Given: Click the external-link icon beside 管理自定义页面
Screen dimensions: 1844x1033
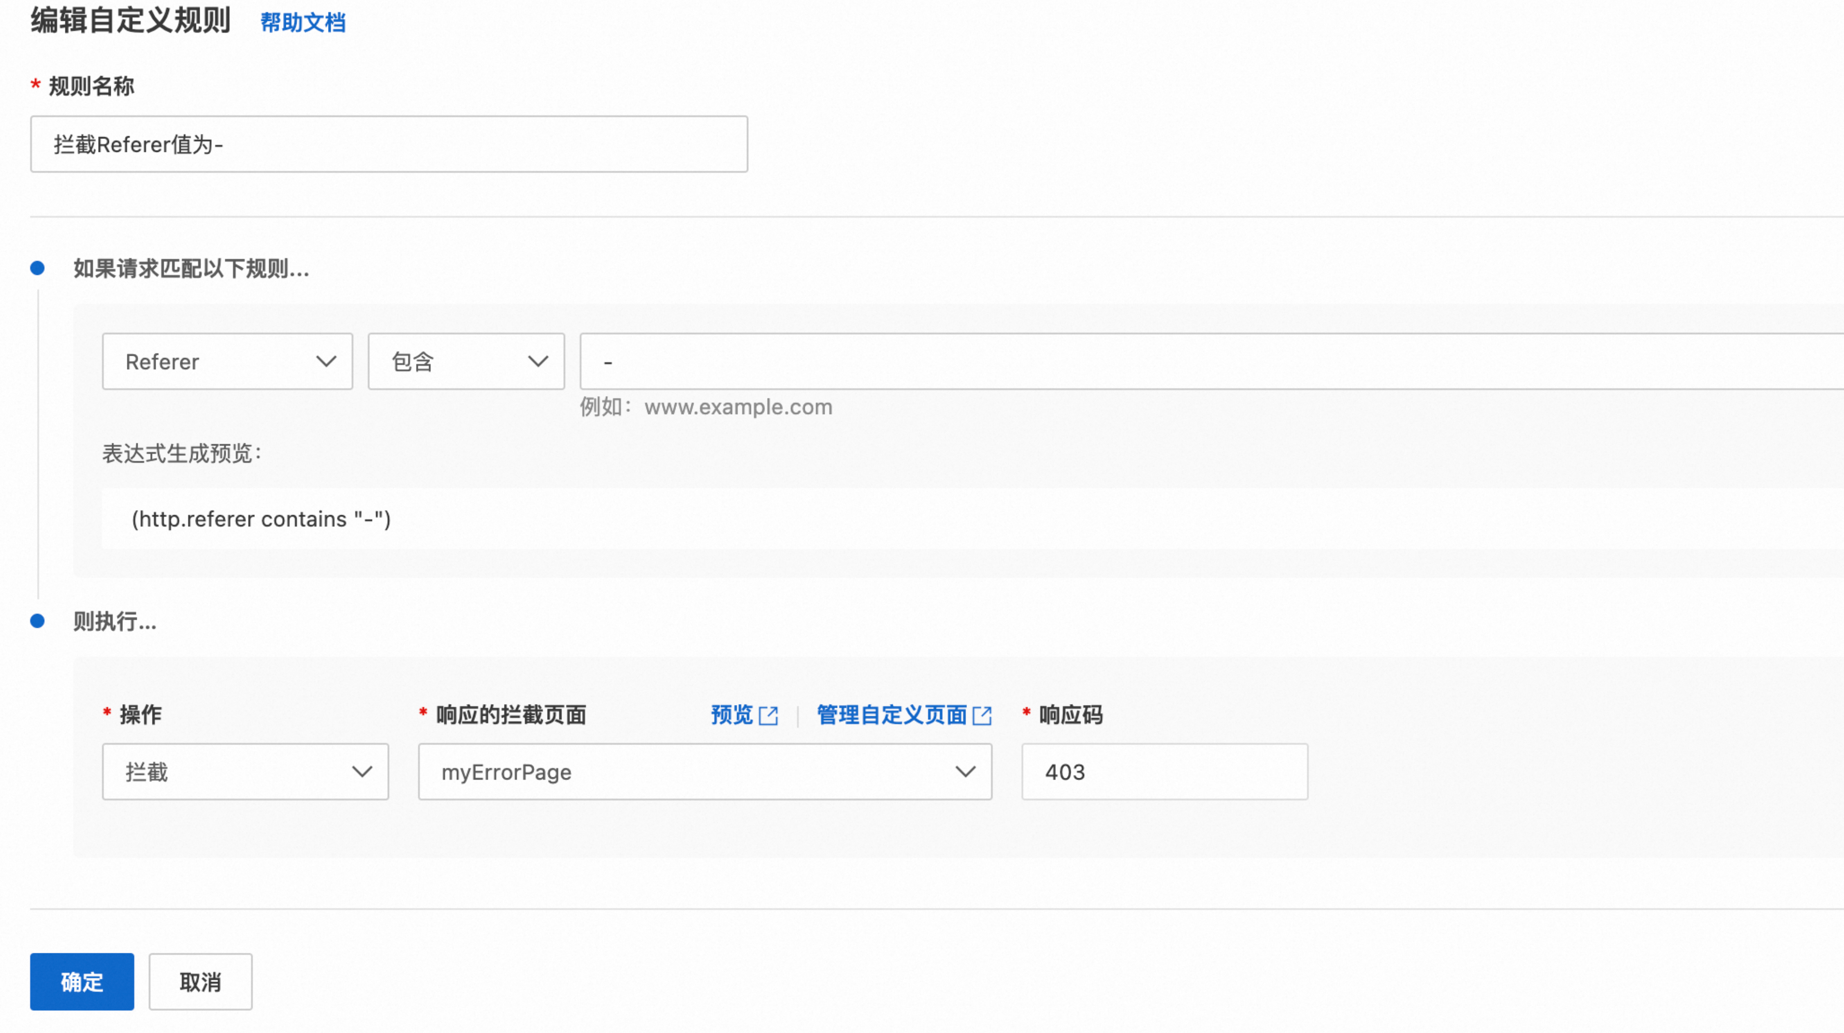Looking at the screenshot, I should click(x=982, y=716).
